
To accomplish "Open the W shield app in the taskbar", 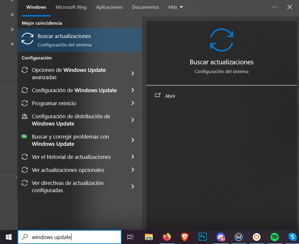I will (x=238, y=237).
